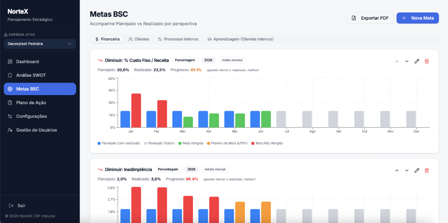Open Gestão de Usuários
This screenshot has width=448, height=223.
point(40,130)
